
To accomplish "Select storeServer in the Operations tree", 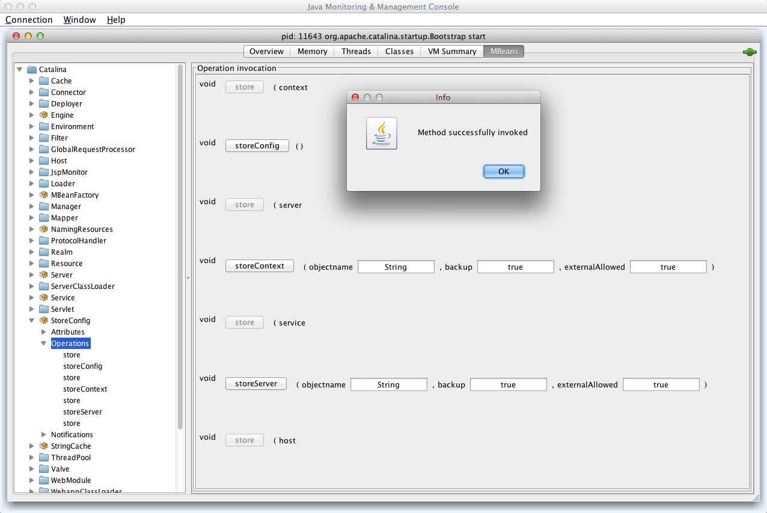I will [x=82, y=412].
